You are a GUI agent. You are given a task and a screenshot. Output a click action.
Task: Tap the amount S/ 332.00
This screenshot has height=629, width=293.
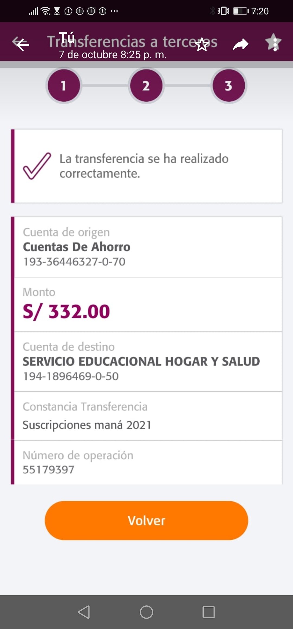[x=66, y=312]
